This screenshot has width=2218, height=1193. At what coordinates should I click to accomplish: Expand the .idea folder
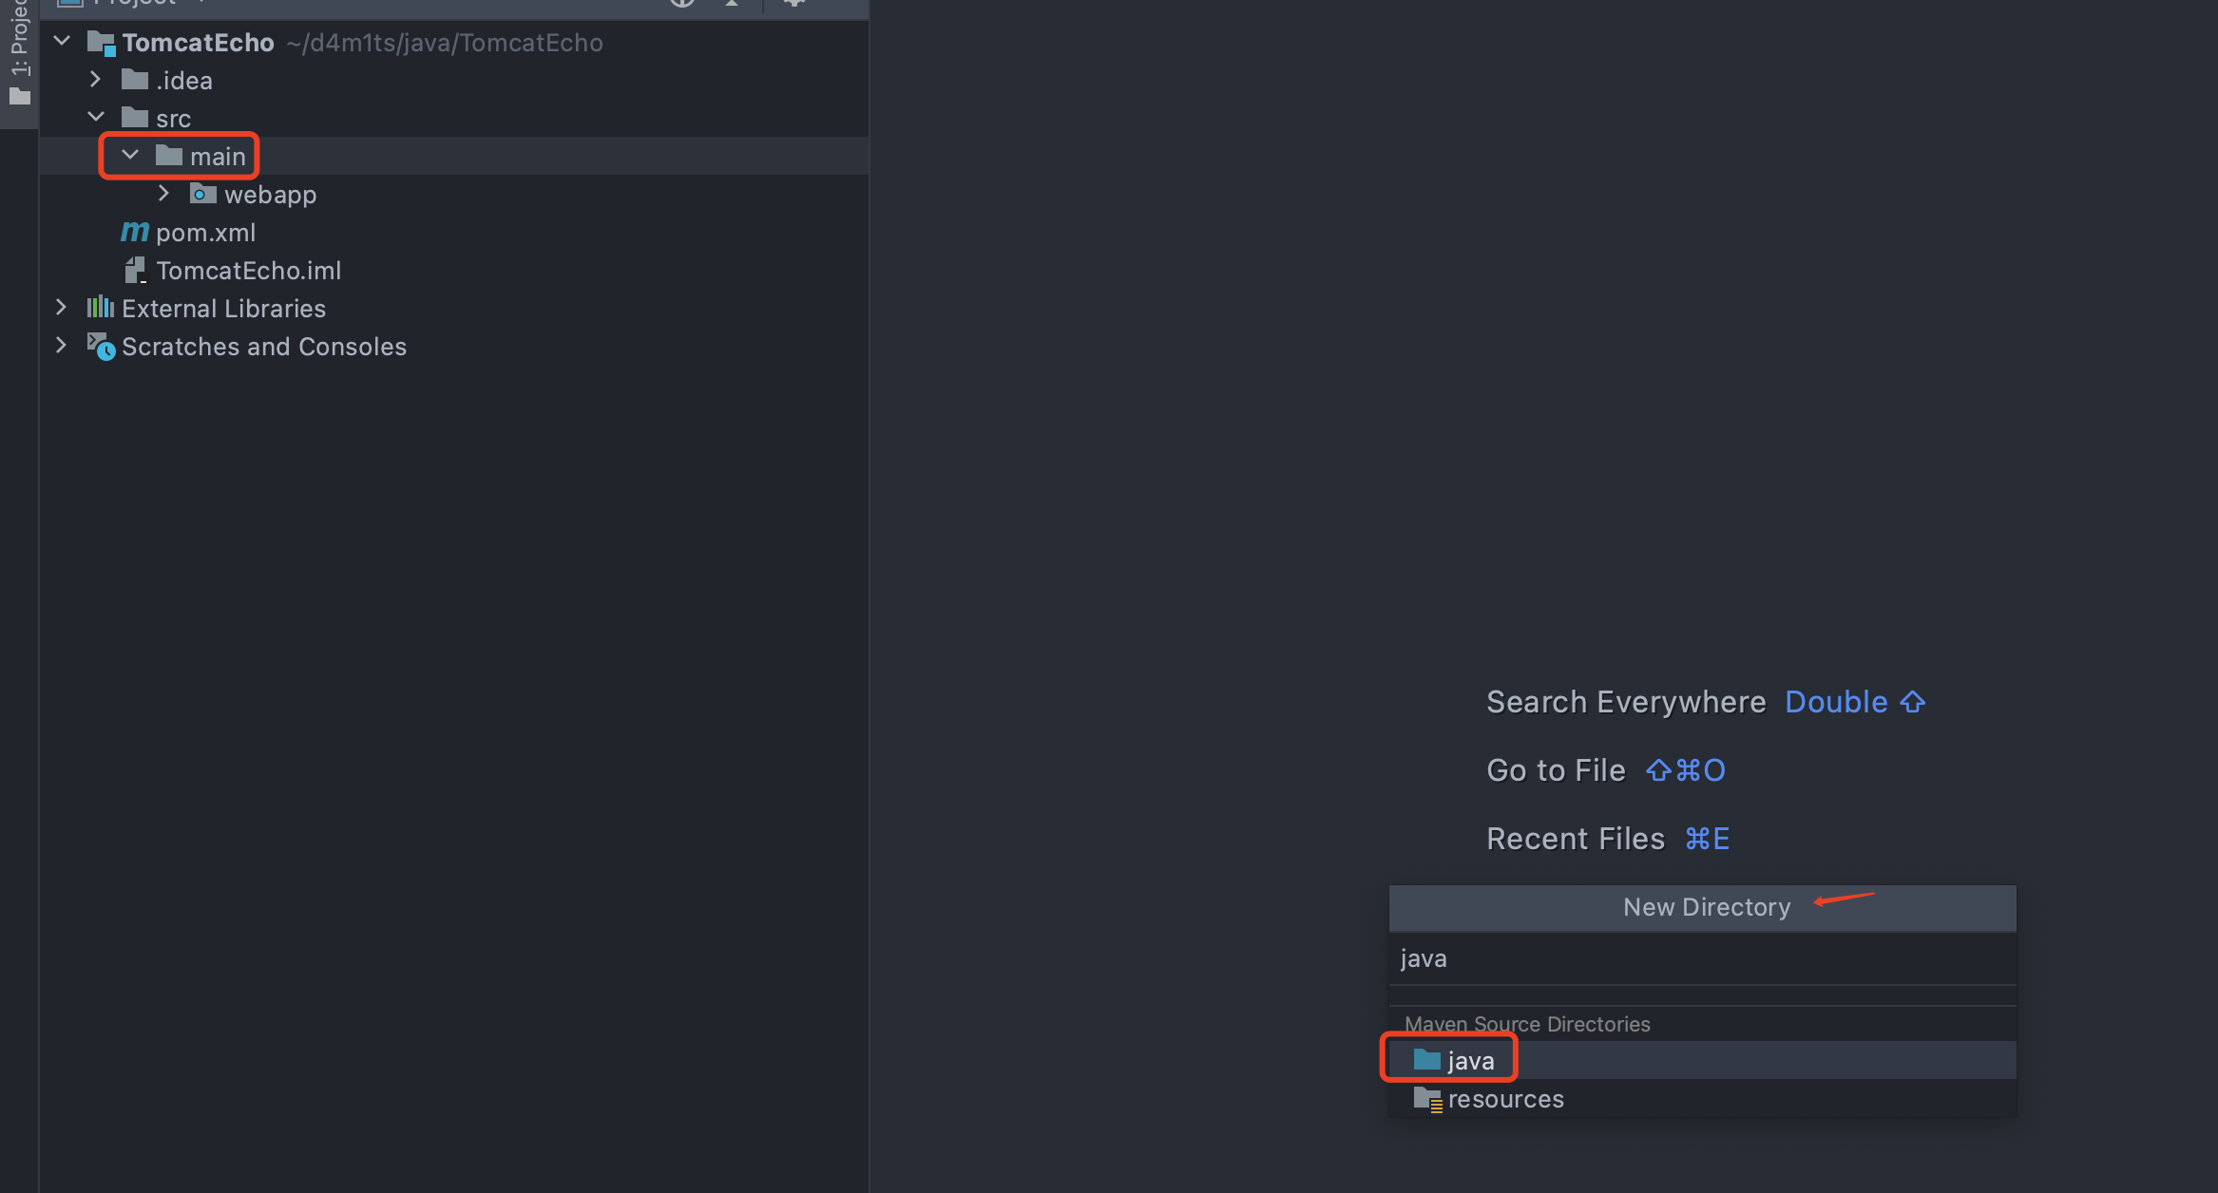click(x=95, y=79)
